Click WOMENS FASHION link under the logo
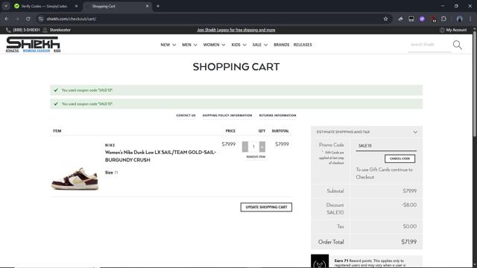The width and height of the screenshot is (477, 268). [37, 51]
